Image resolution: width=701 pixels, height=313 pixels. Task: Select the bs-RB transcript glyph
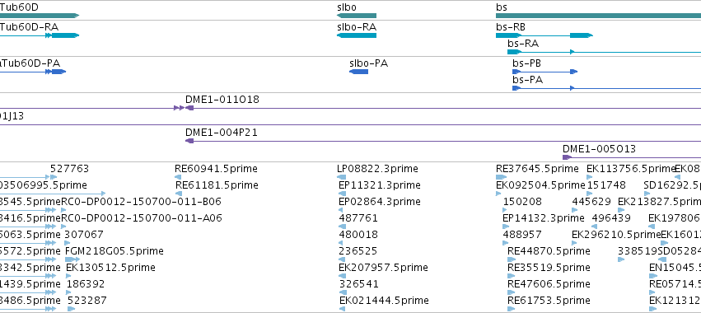(x=544, y=35)
